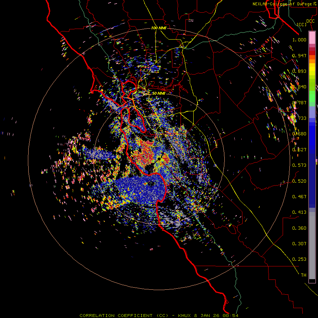Click the 00:54 timestamp in the caption
This screenshot has width=318, height=318.
[231, 316]
